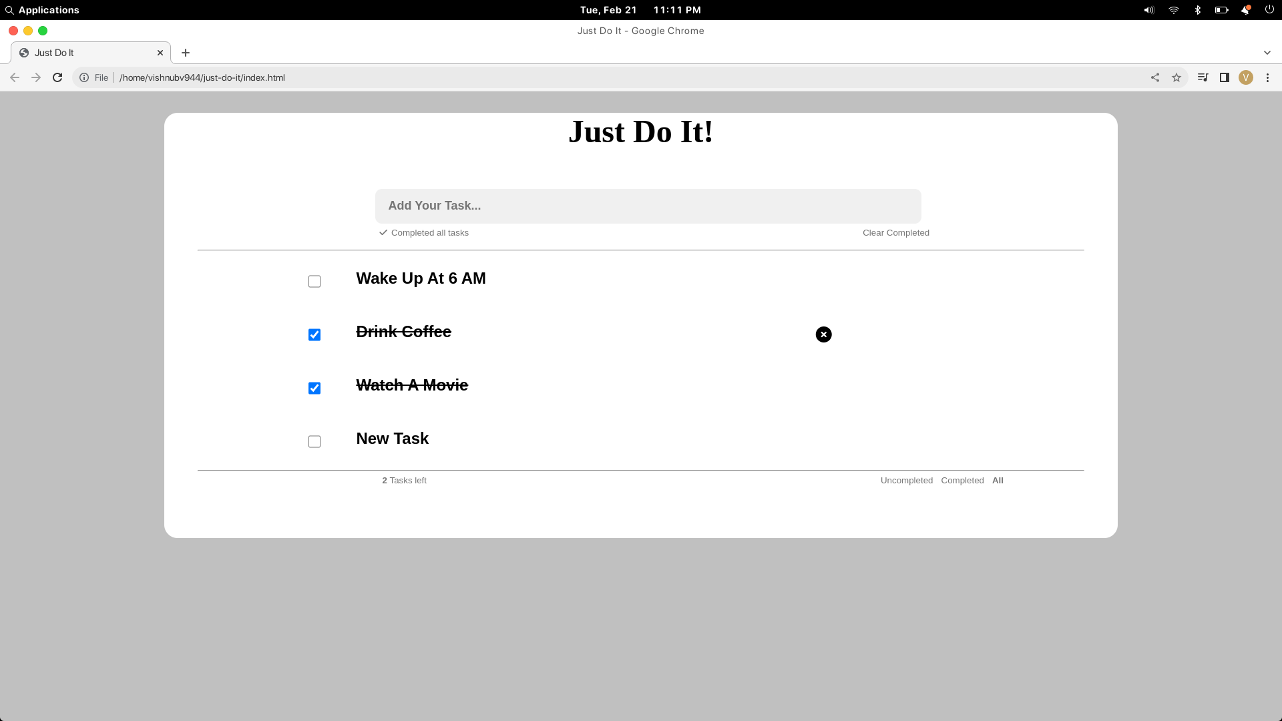
Task: Click Completed all tasks
Action: pyautogui.click(x=429, y=233)
